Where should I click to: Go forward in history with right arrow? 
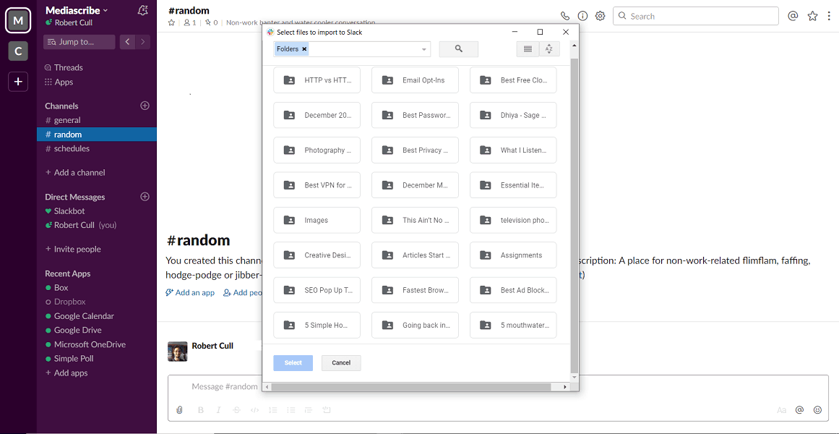coord(143,42)
